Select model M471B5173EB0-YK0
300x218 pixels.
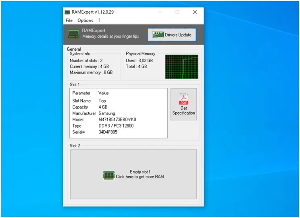117,119
